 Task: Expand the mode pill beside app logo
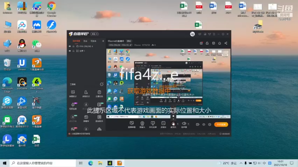95,34
